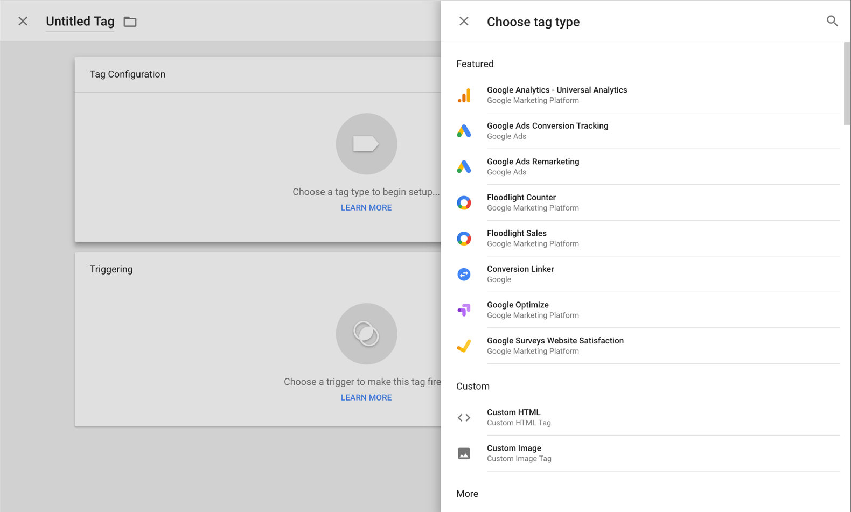Pick the Conversion Linker tag type
The height and width of the screenshot is (512, 851).
(648, 274)
